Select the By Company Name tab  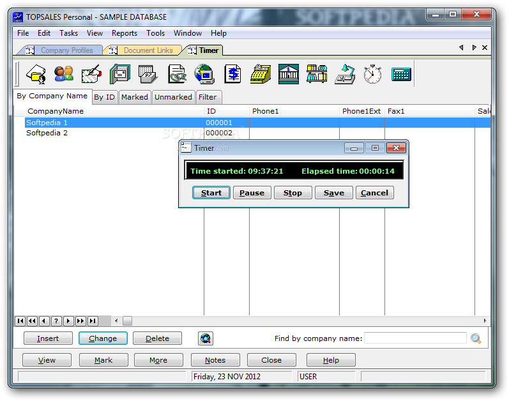click(52, 96)
